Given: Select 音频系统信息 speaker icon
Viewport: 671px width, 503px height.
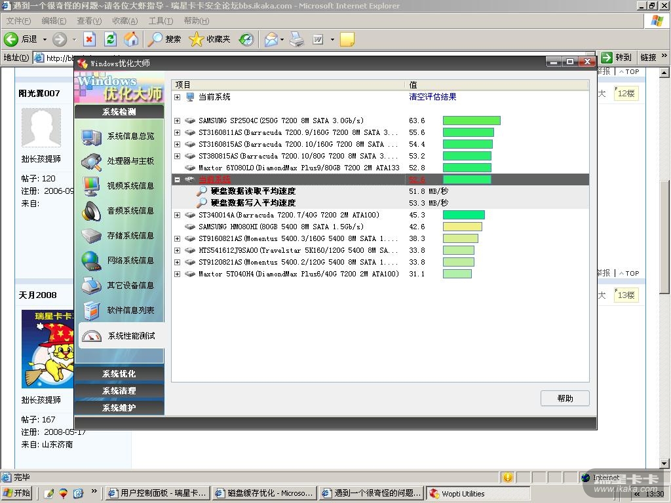Looking at the screenshot, I should pos(91,212).
